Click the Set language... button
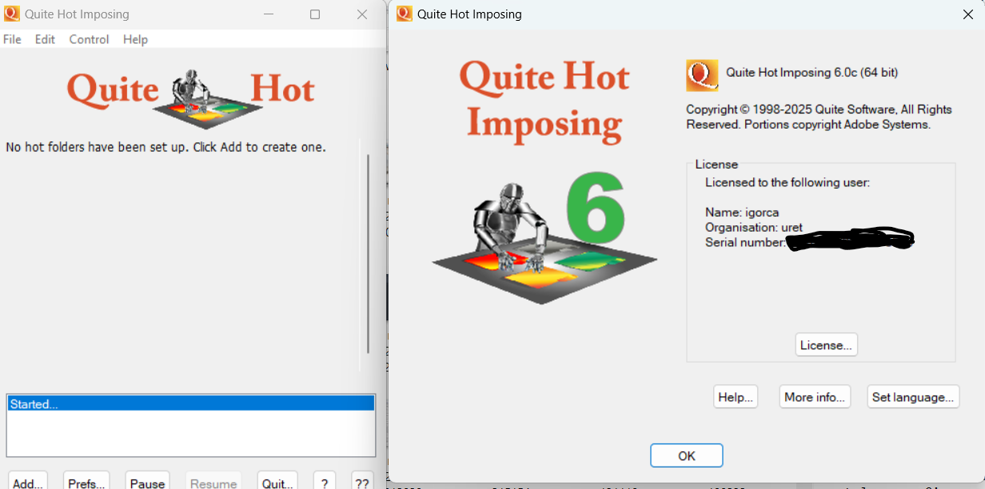The height and width of the screenshot is (489, 985). pos(913,397)
